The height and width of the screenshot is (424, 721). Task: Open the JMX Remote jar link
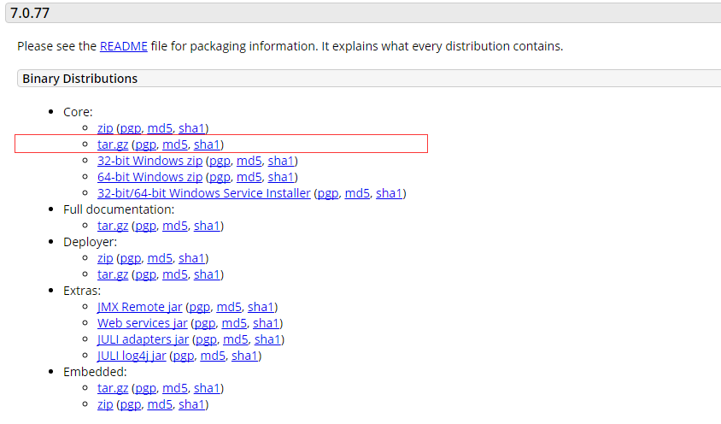(x=139, y=307)
